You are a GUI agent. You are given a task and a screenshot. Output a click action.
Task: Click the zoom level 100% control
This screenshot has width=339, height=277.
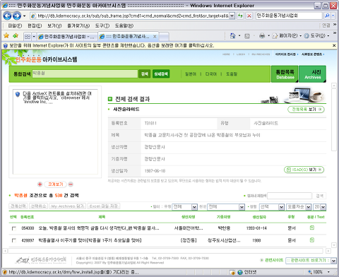click(319, 272)
